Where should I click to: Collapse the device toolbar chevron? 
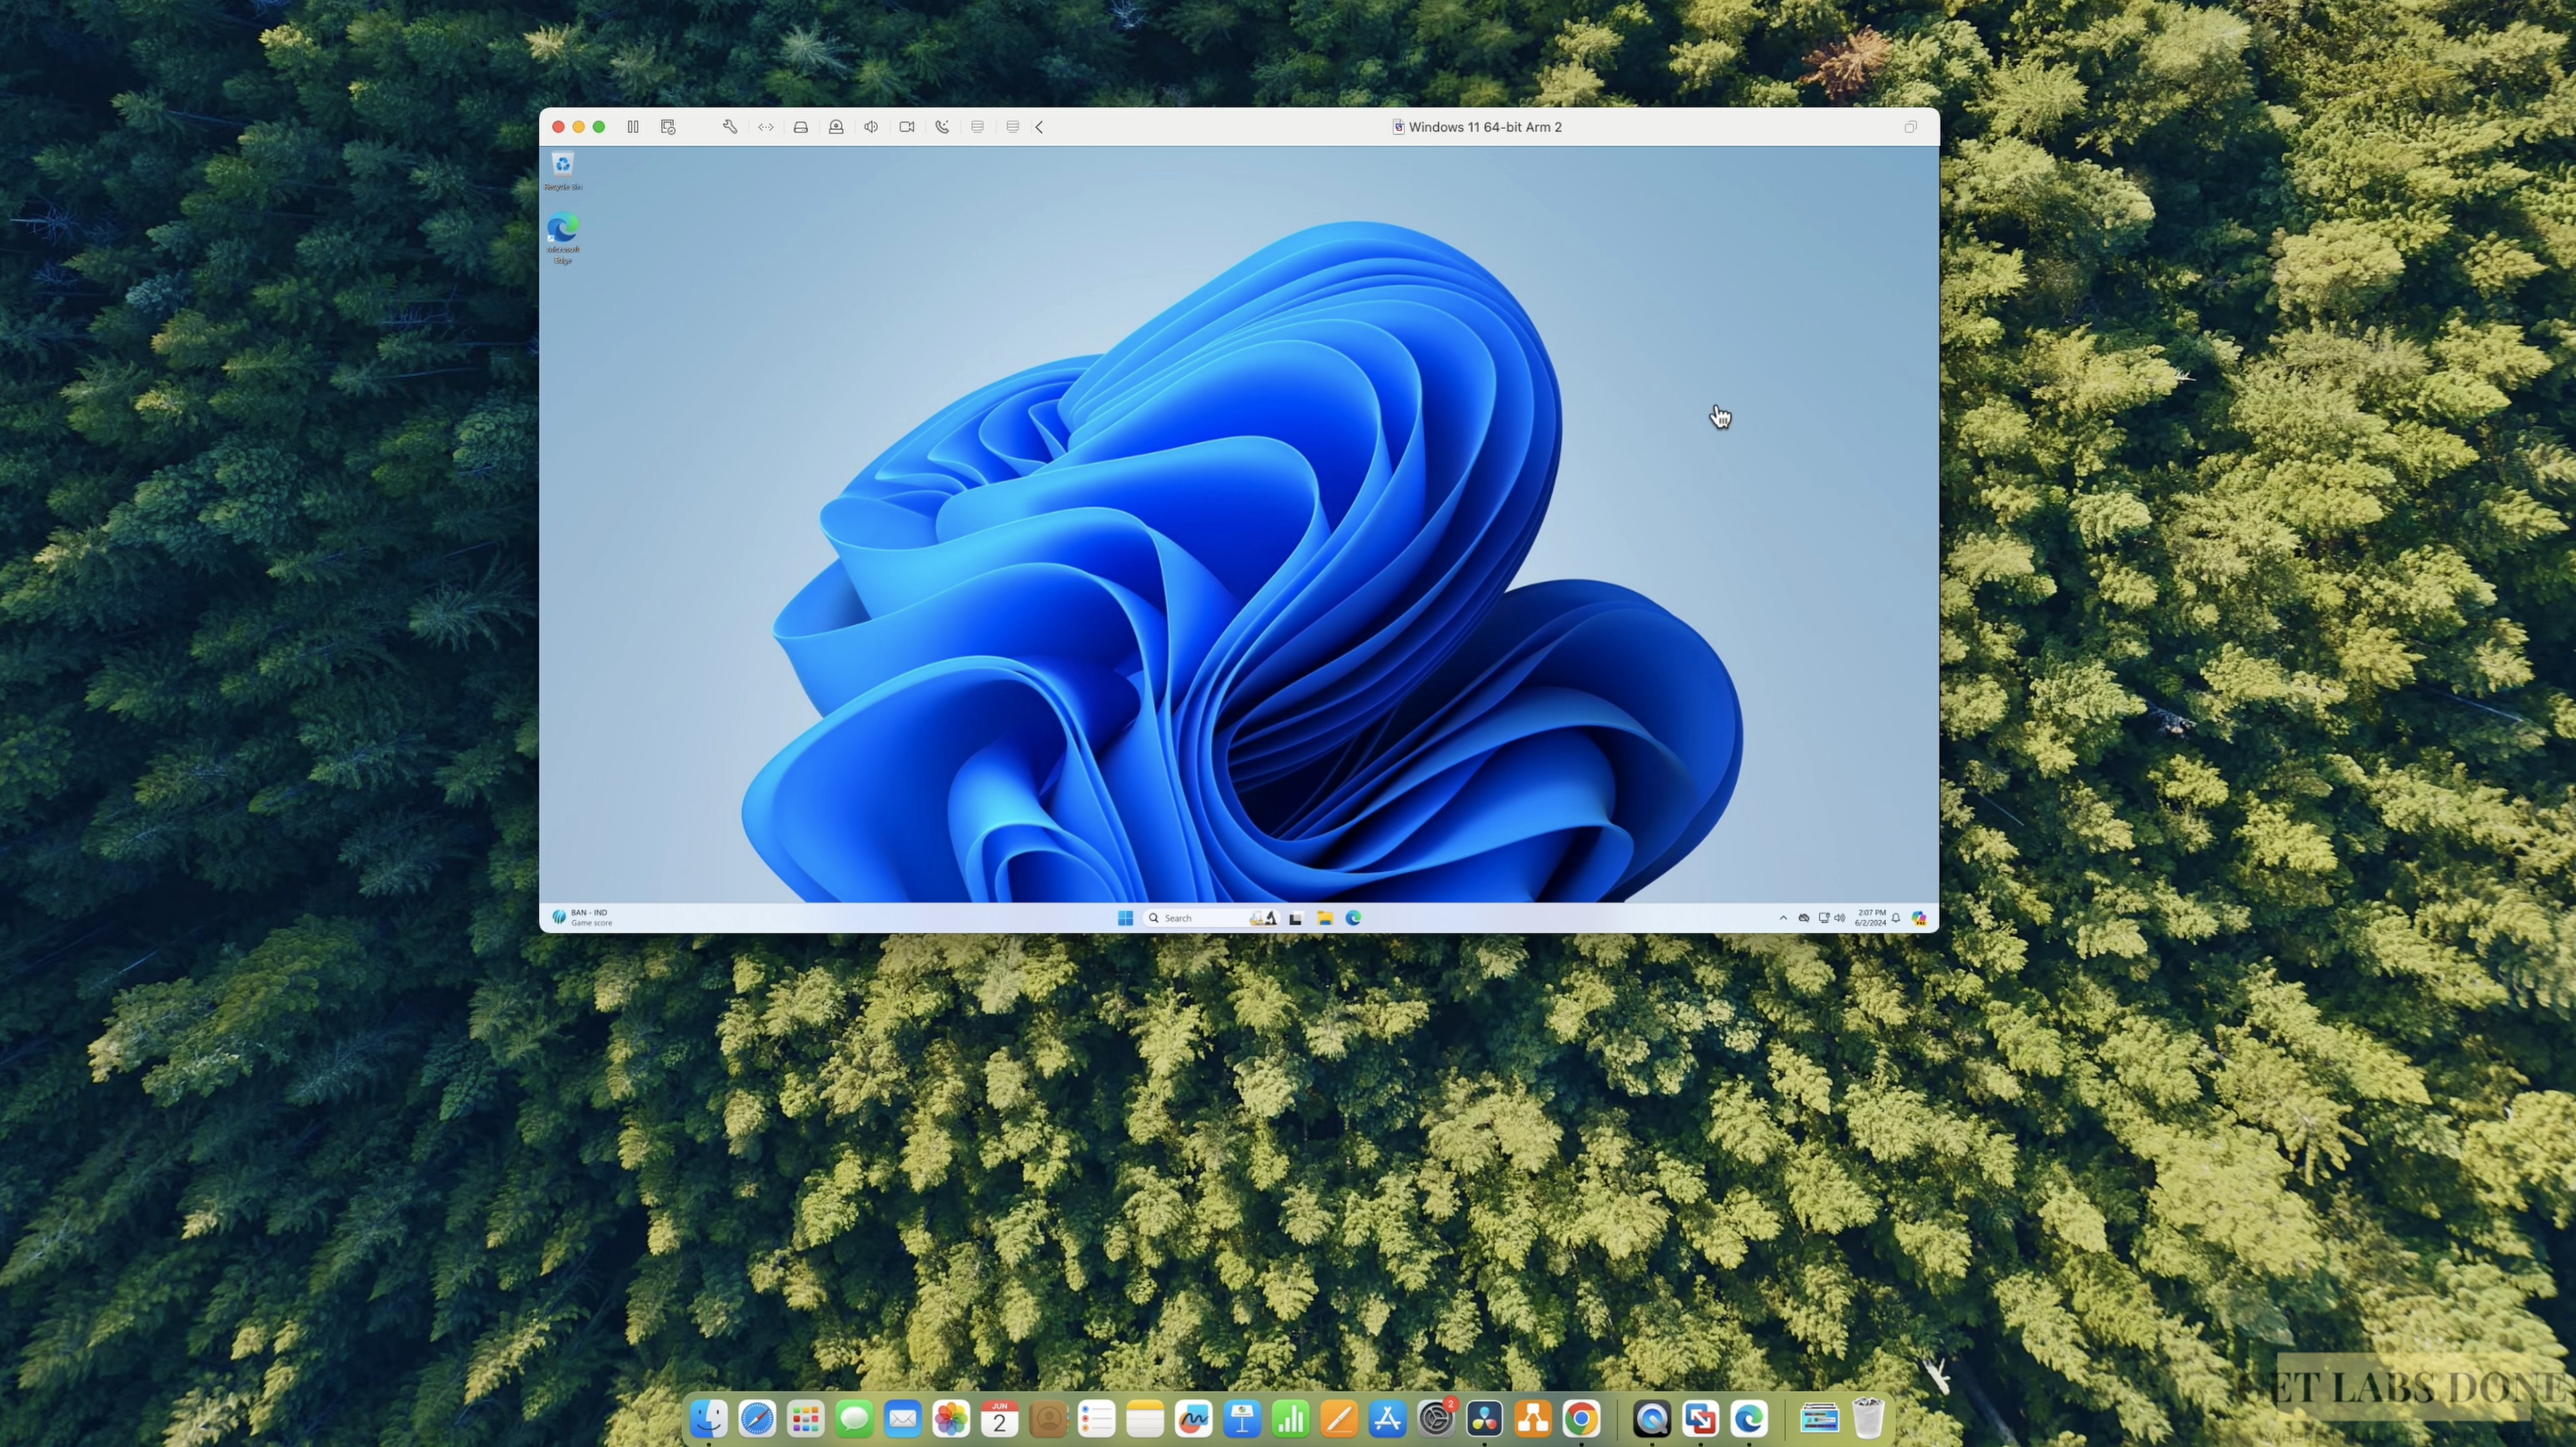point(1040,127)
